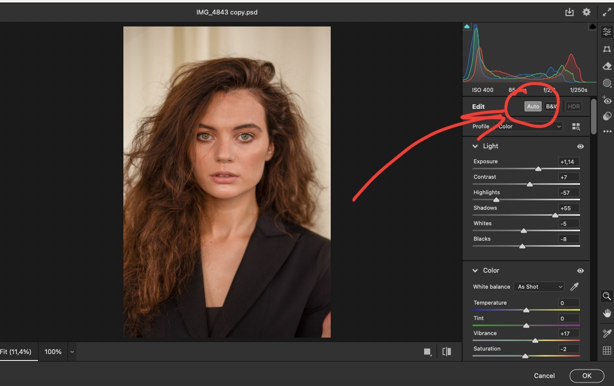Select the Fit zoom view tab
614x386 pixels.
[x=18, y=352]
